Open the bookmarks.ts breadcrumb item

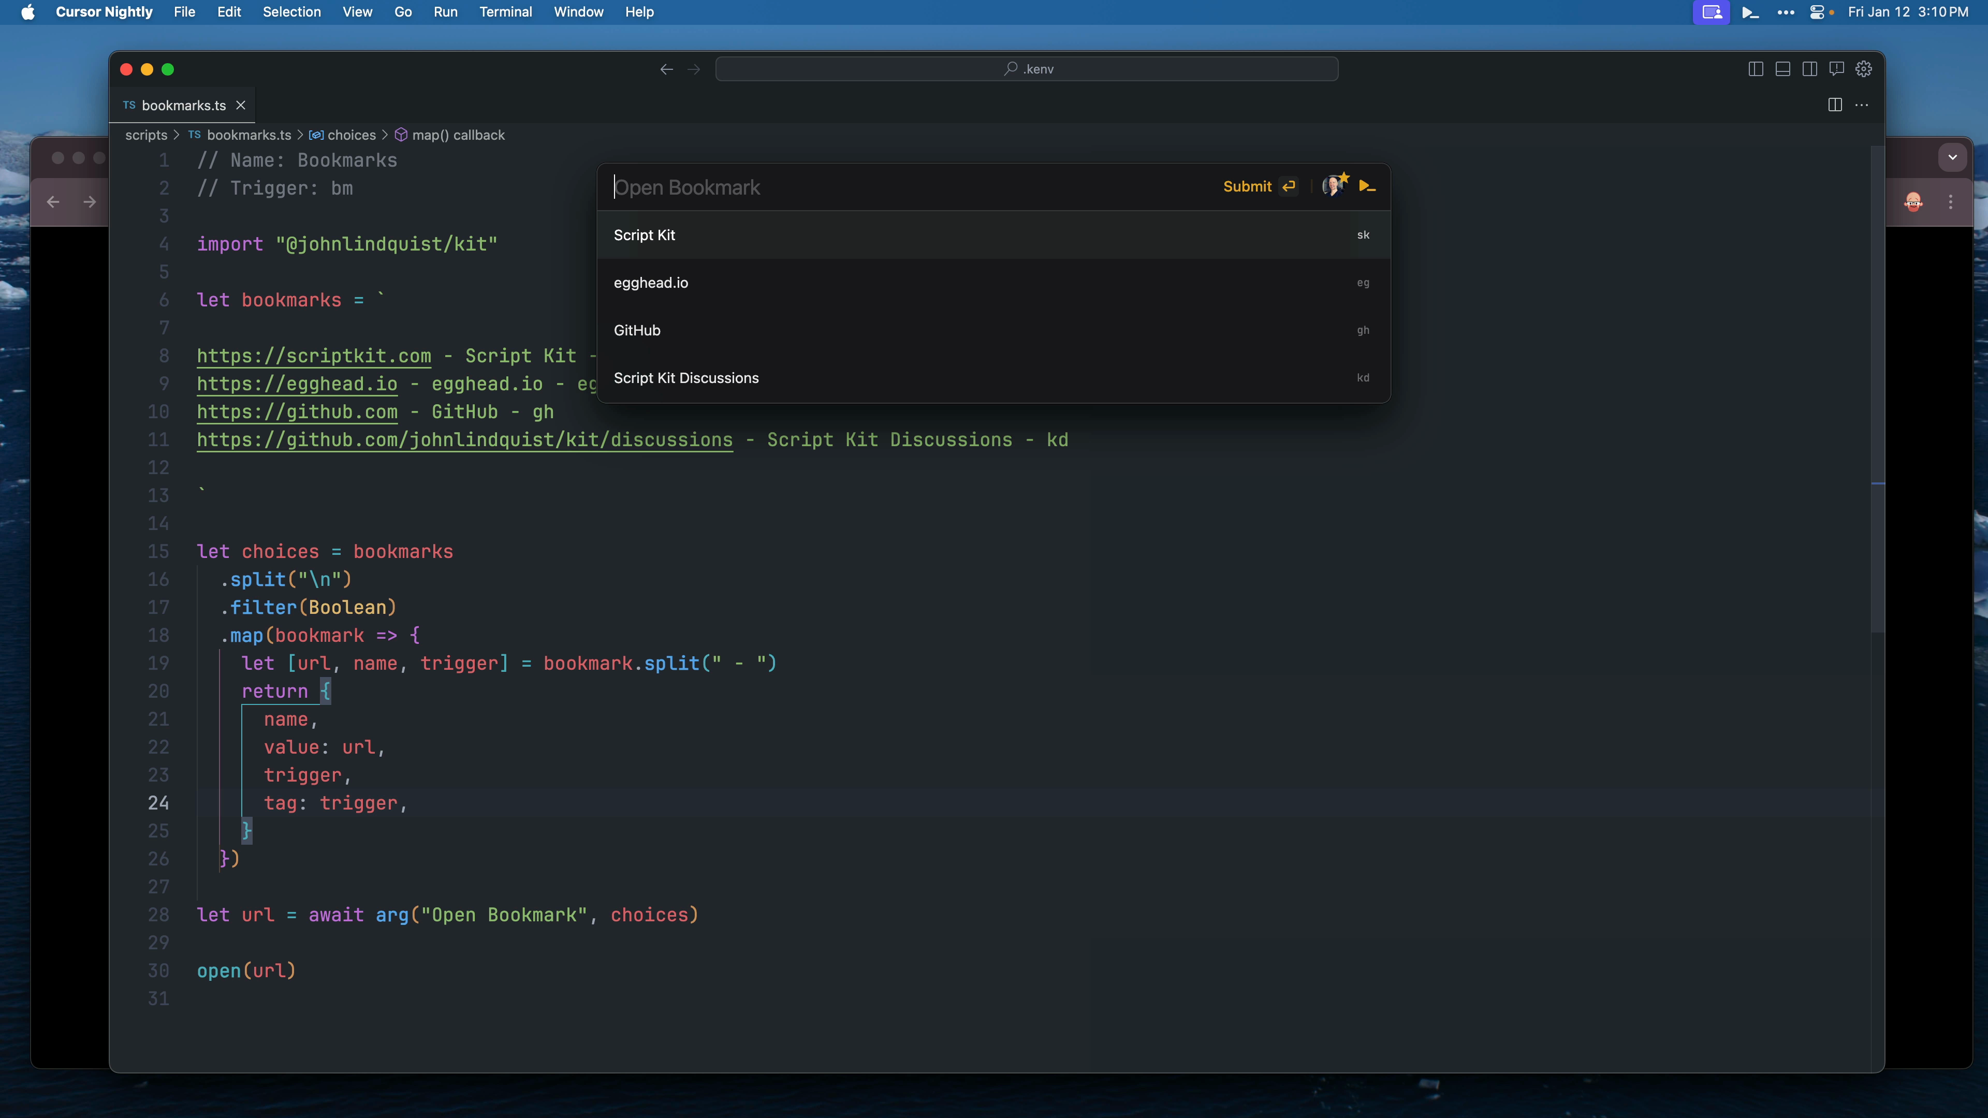pos(240,135)
